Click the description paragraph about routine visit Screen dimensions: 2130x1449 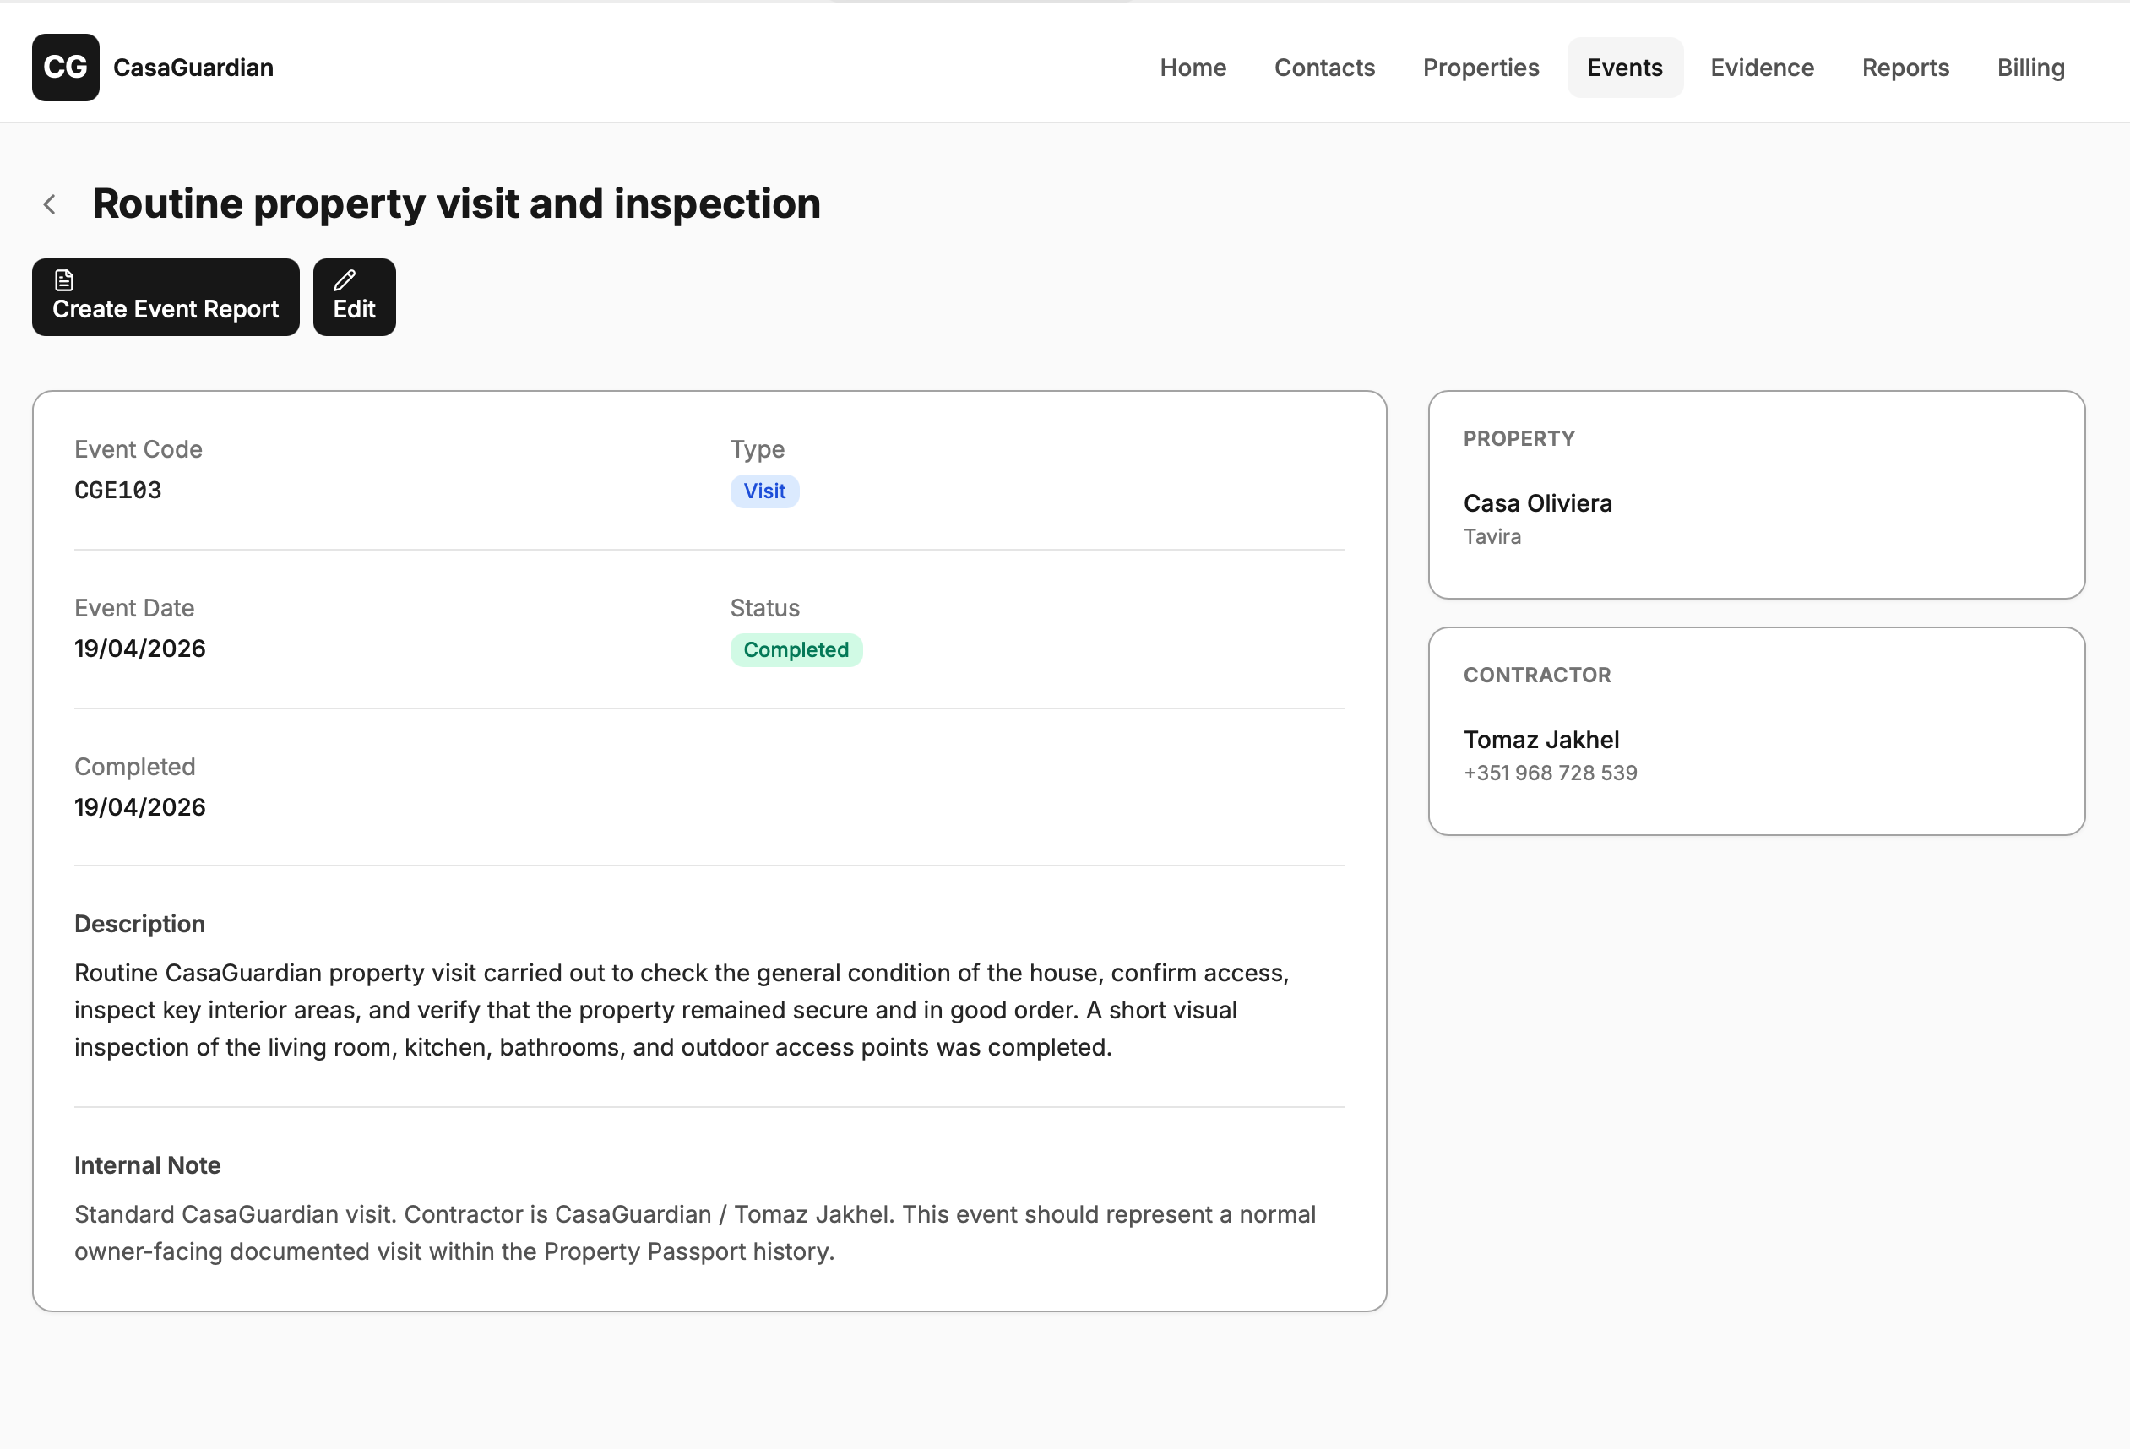[682, 1010]
